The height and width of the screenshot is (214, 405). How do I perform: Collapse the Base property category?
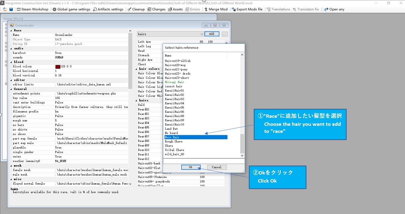coord(11,31)
